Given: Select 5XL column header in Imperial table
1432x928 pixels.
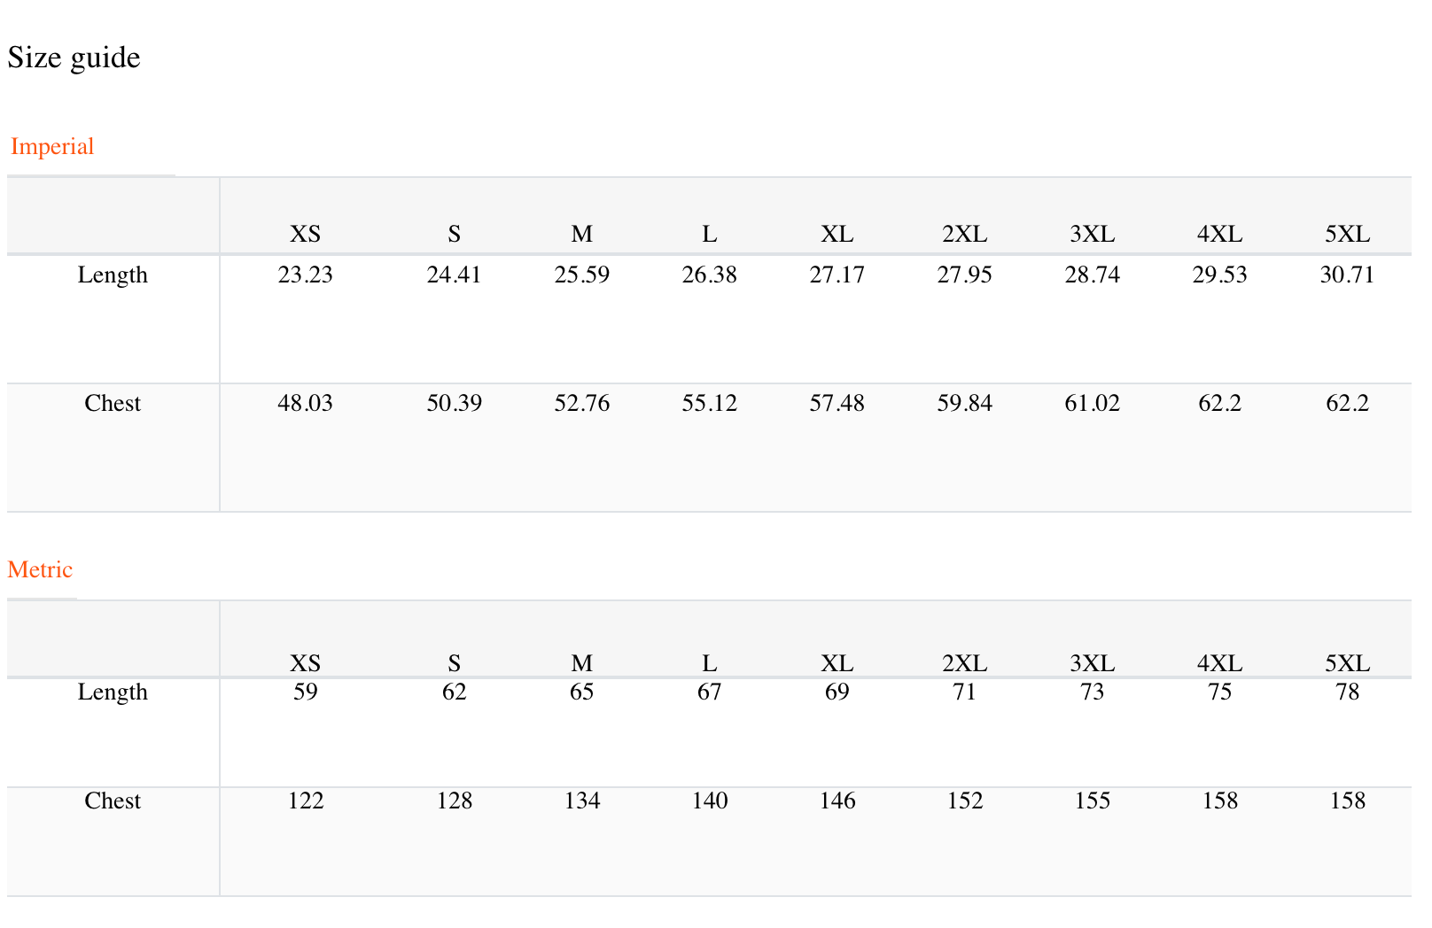Looking at the screenshot, I should point(1347,234).
